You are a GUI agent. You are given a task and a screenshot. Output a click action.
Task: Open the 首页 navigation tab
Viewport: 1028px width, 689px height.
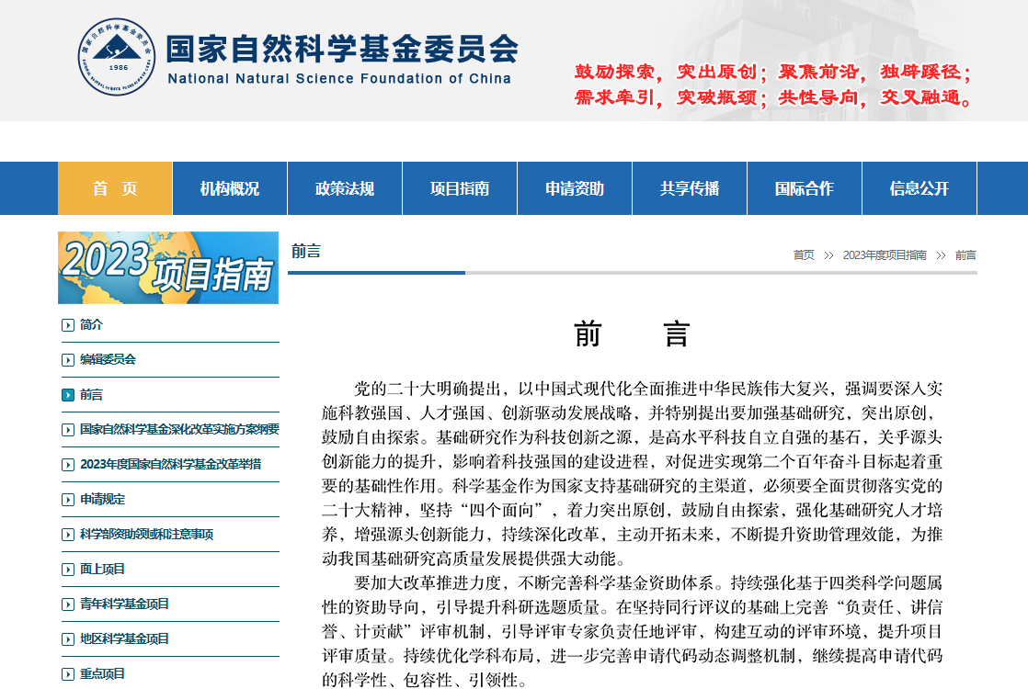click(115, 188)
